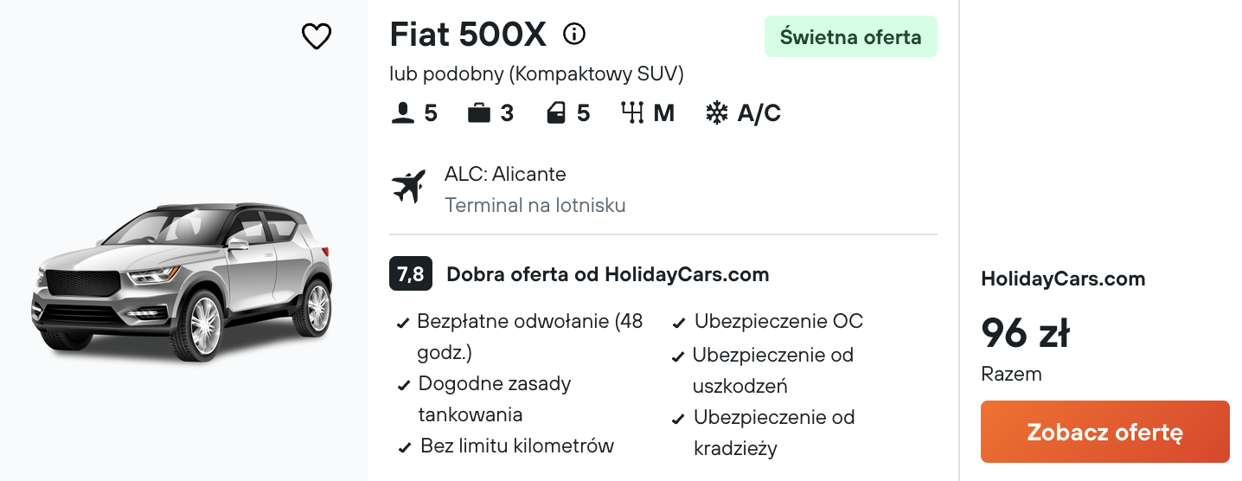This screenshot has width=1242, height=481.
Task: Click Dobra oferta od HolidayCars.com heading
Action: pos(608,275)
